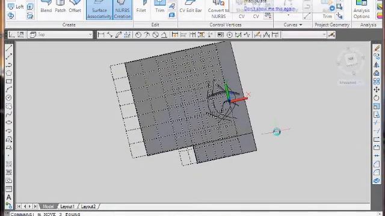Switch to the Model tab
The image size is (385, 216).
(x=48, y=206)
